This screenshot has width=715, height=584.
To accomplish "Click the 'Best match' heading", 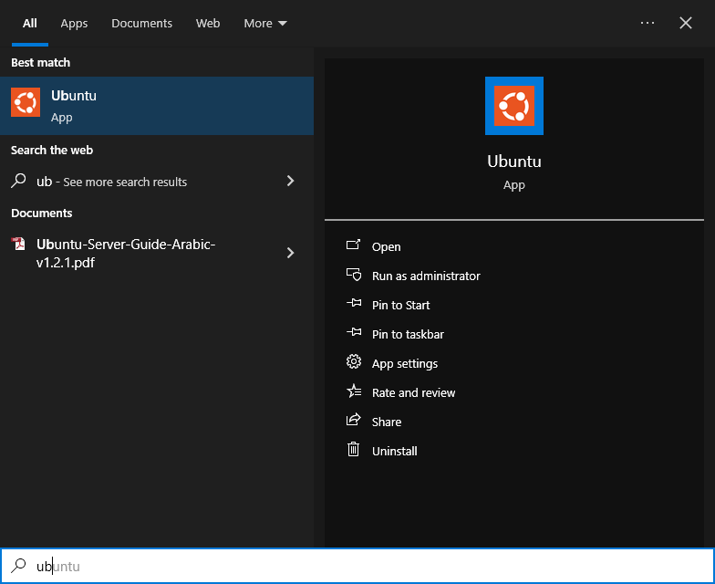I will tap(40, 62).
